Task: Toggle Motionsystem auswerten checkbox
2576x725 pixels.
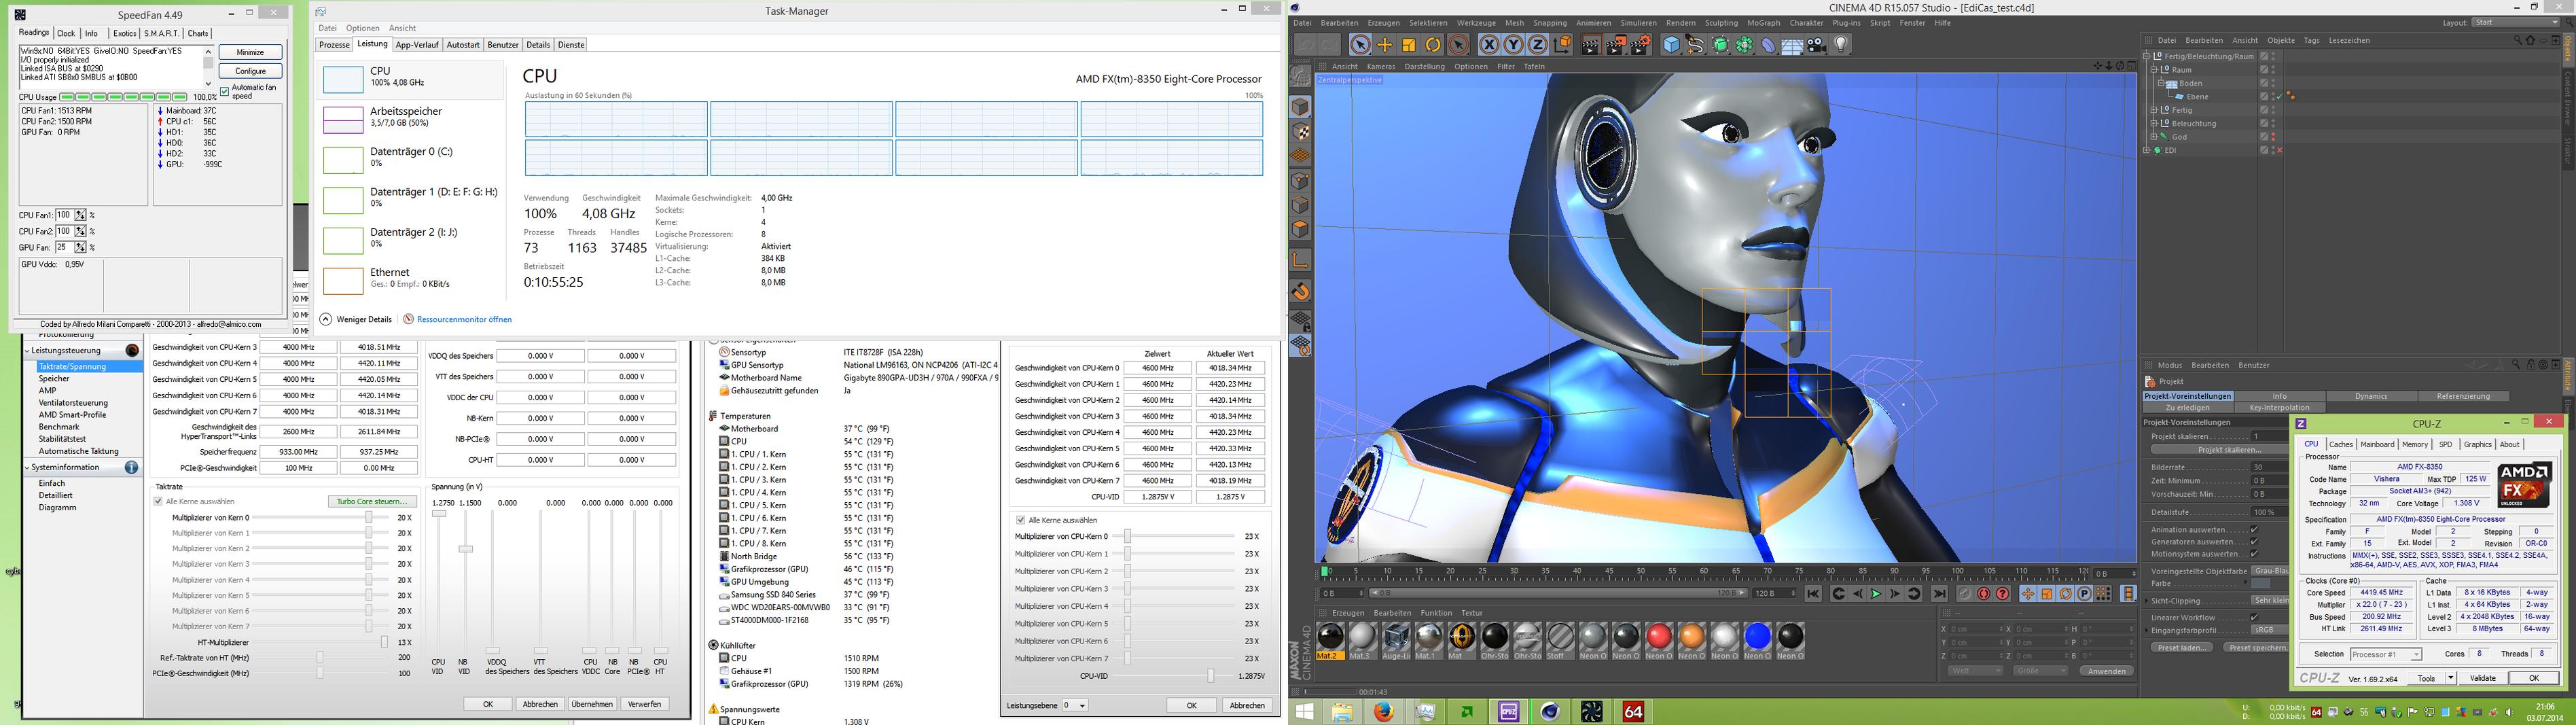Action: point(2254,554)
